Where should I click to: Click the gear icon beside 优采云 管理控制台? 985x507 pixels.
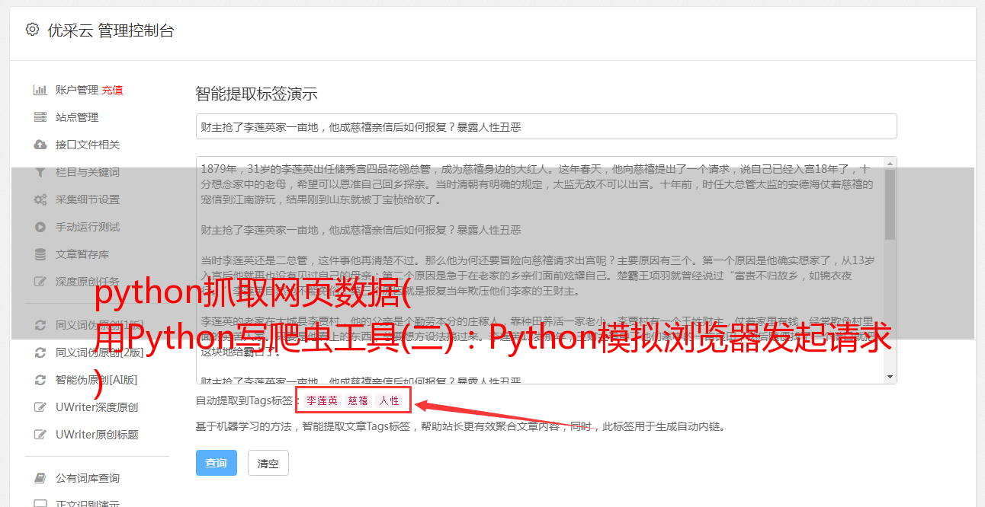coord(32,30)
